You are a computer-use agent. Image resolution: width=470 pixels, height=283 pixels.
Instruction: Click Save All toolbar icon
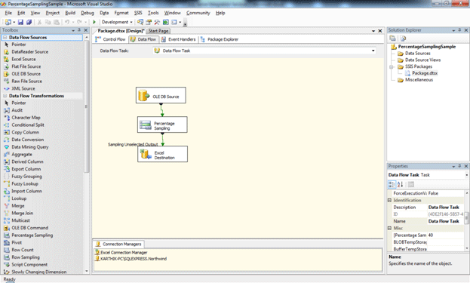(29, 22)
